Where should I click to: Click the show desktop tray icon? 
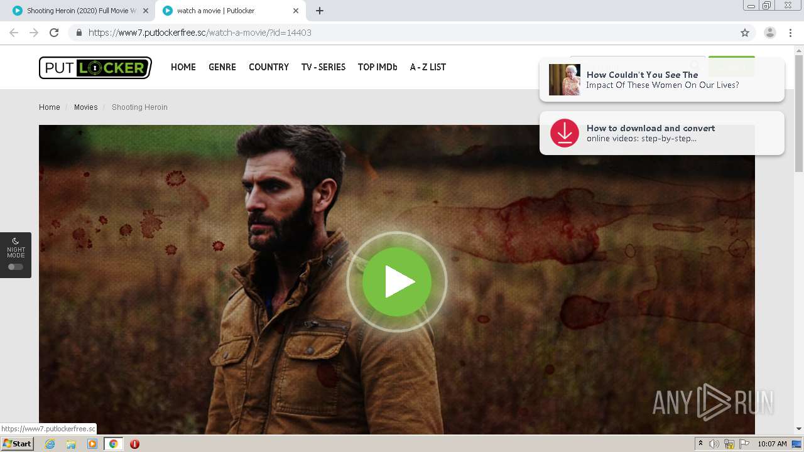click(x=797, y=444)
